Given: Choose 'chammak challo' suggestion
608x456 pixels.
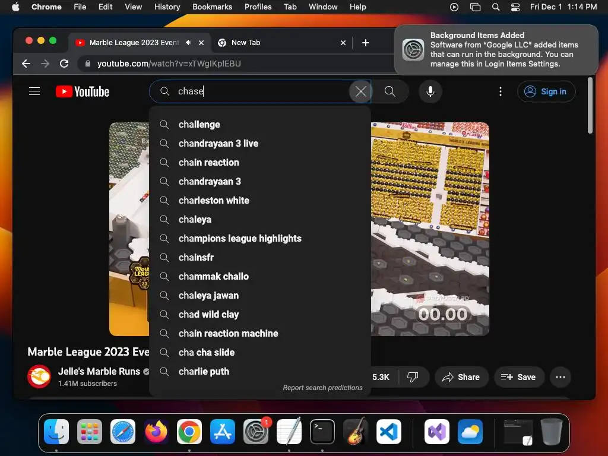Looking at the screenshot, I should pyautogui.click(x=260, y=277).
